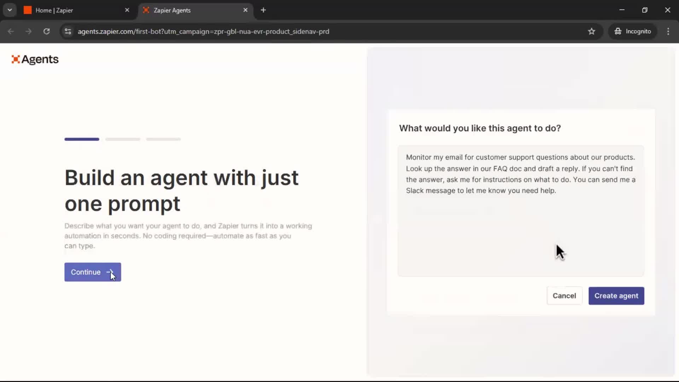679x382 pixels.
Task: Select the Zapier Agents browser tab
Action: pos(196,10)
